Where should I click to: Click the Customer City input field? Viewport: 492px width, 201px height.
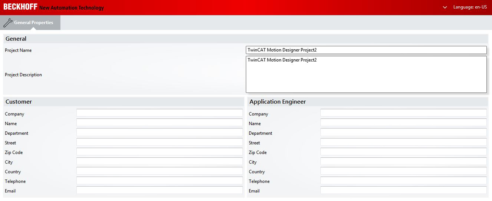coord(160,161)
